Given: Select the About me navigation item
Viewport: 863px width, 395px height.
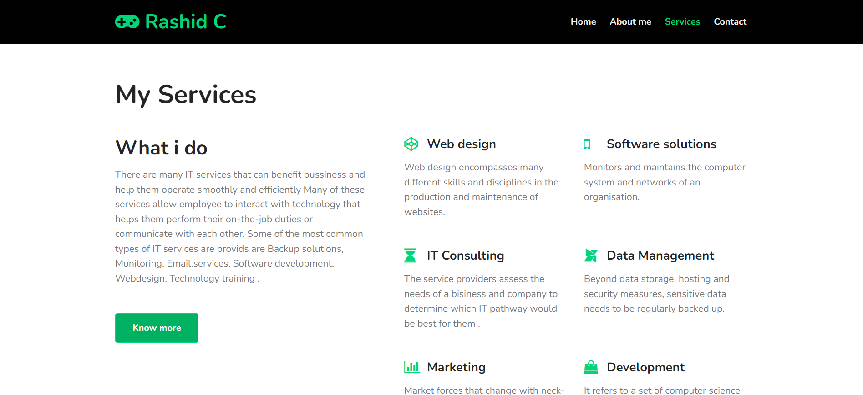Looking at the screenshot, I should click(x=630, y=21).
